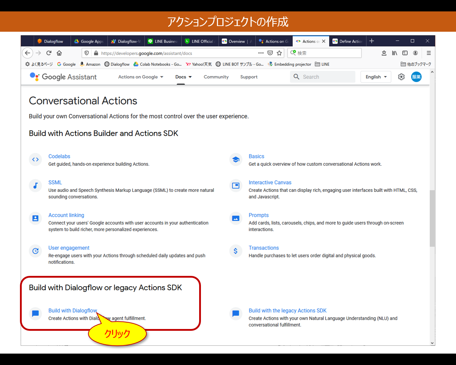Open the Firefox library icon
456x365 pixels.
pyautogui.click(x=394, y=53)
